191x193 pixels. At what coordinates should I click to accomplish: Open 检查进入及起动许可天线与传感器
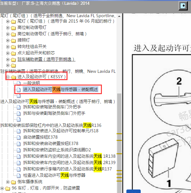point(54,175)
